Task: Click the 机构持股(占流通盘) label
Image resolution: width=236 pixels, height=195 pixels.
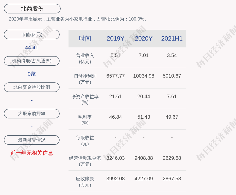Action: (x=32, y=61)
